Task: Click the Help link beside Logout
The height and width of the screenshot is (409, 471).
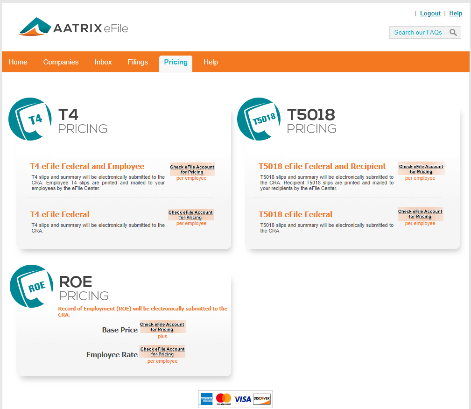Action: (456, 14)
